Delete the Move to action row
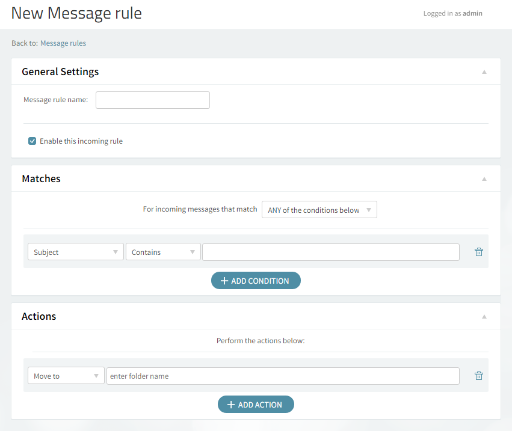This screenshot has height=431, width=512. [478, 376]
